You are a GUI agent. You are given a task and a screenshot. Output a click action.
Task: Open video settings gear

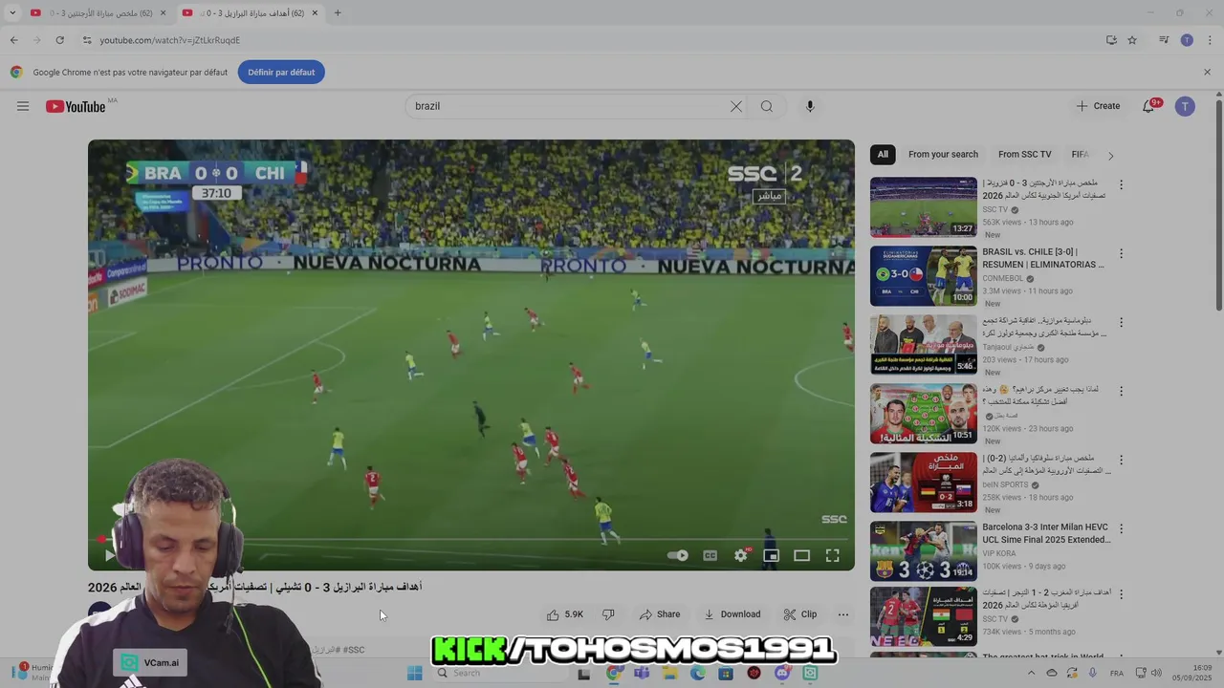pyautogui.click(x=741, y=555)
